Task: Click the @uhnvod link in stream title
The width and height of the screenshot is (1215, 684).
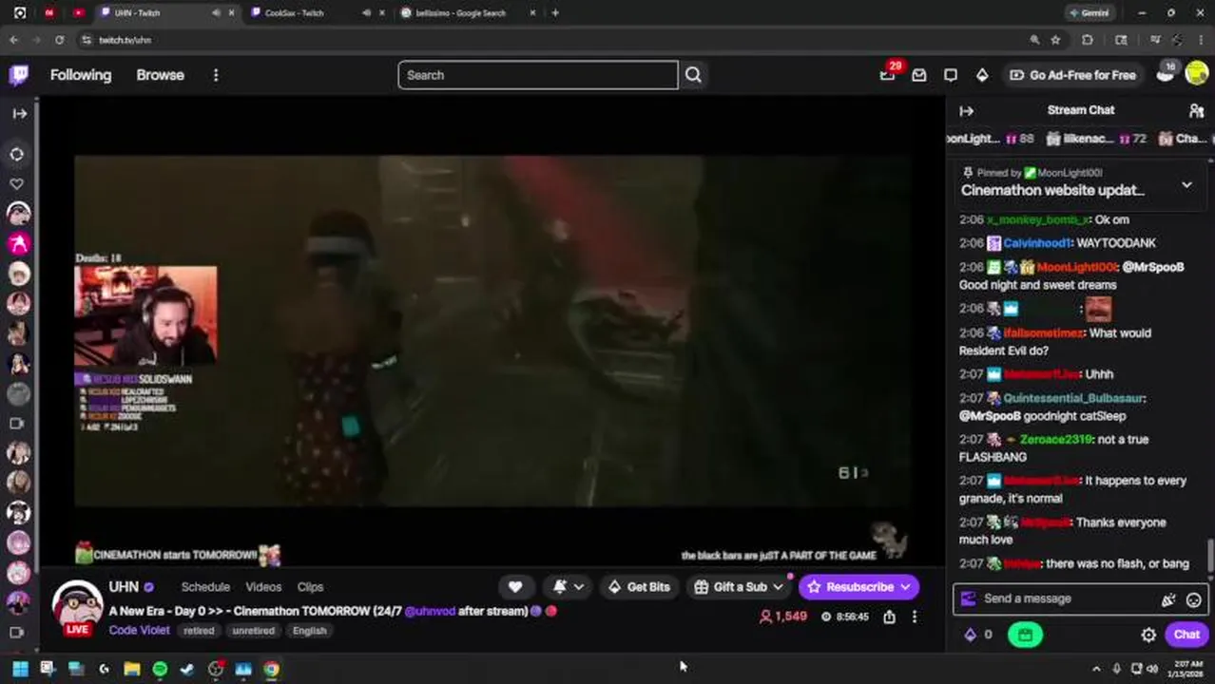Action: click(430, 611)
